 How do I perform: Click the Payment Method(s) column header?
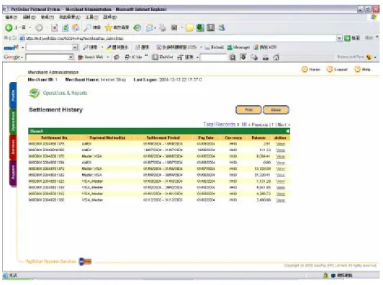(x=107, y=137)
